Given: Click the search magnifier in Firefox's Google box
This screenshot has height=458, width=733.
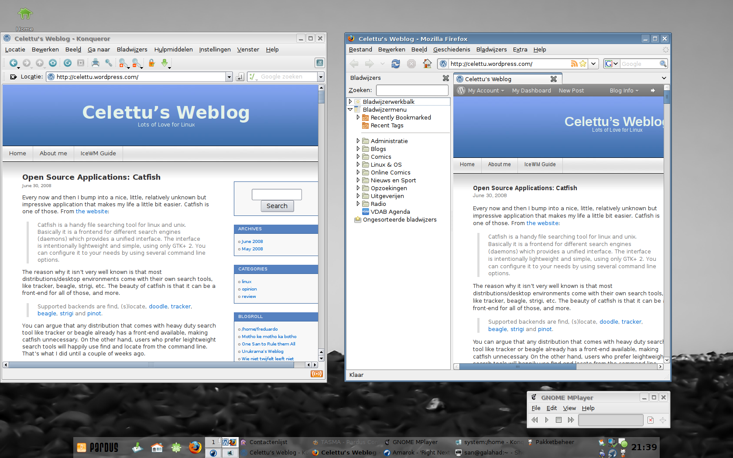Looking at the screenshot, I should tap(663, 64).
